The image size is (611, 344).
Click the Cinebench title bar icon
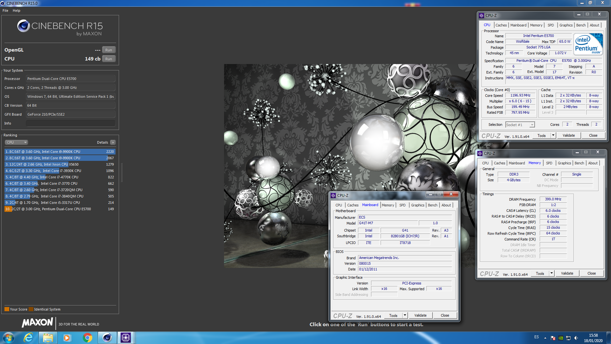click(x=3, y=3)
